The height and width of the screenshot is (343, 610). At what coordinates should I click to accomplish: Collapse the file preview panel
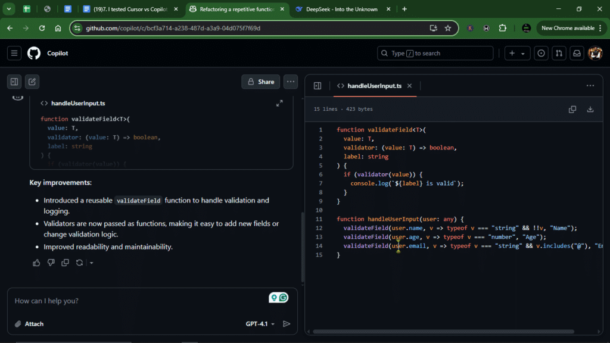318,86
